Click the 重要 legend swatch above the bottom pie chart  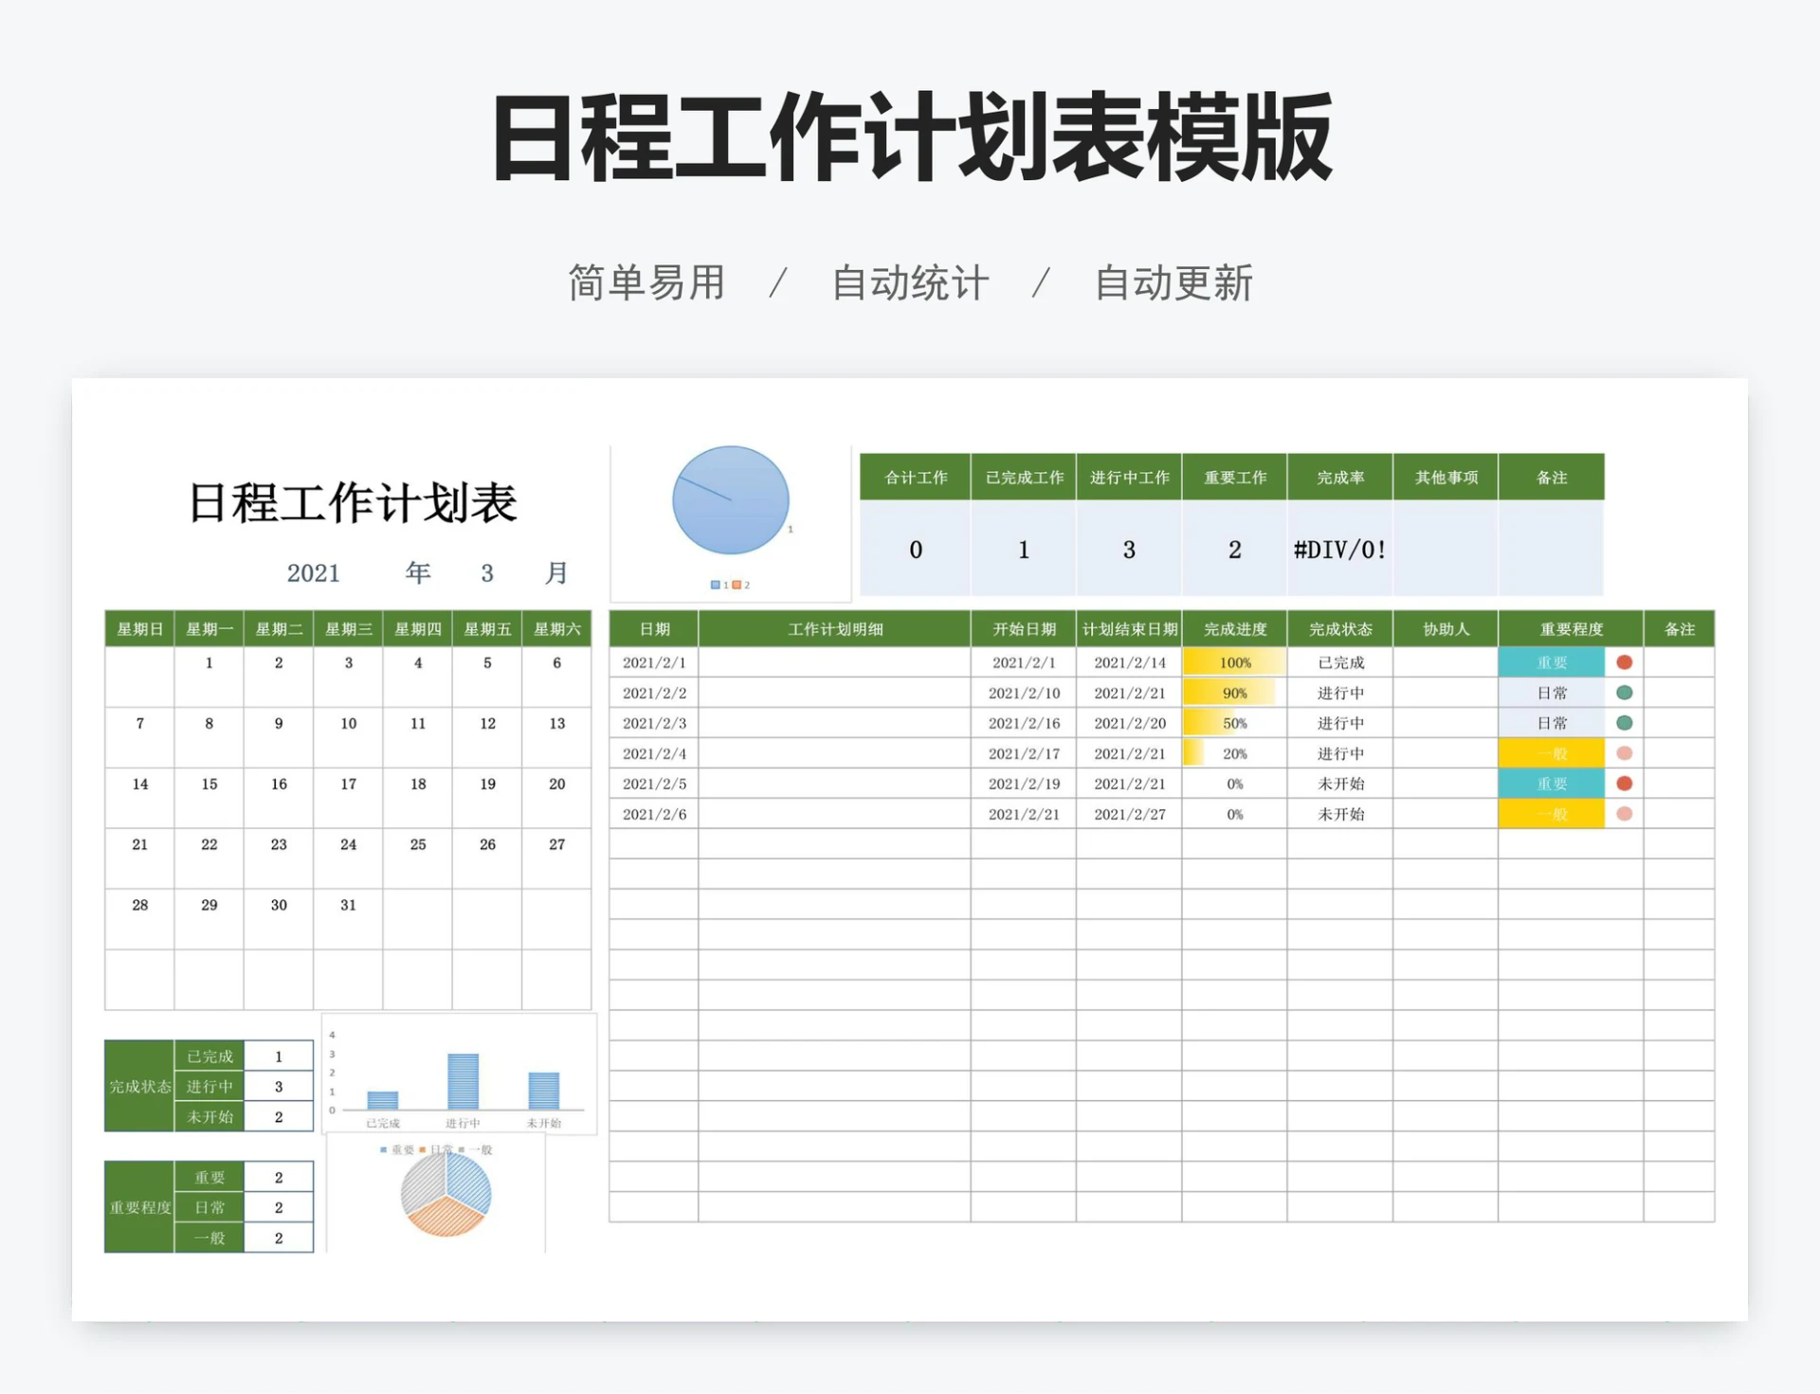[x=383, y=1150]
